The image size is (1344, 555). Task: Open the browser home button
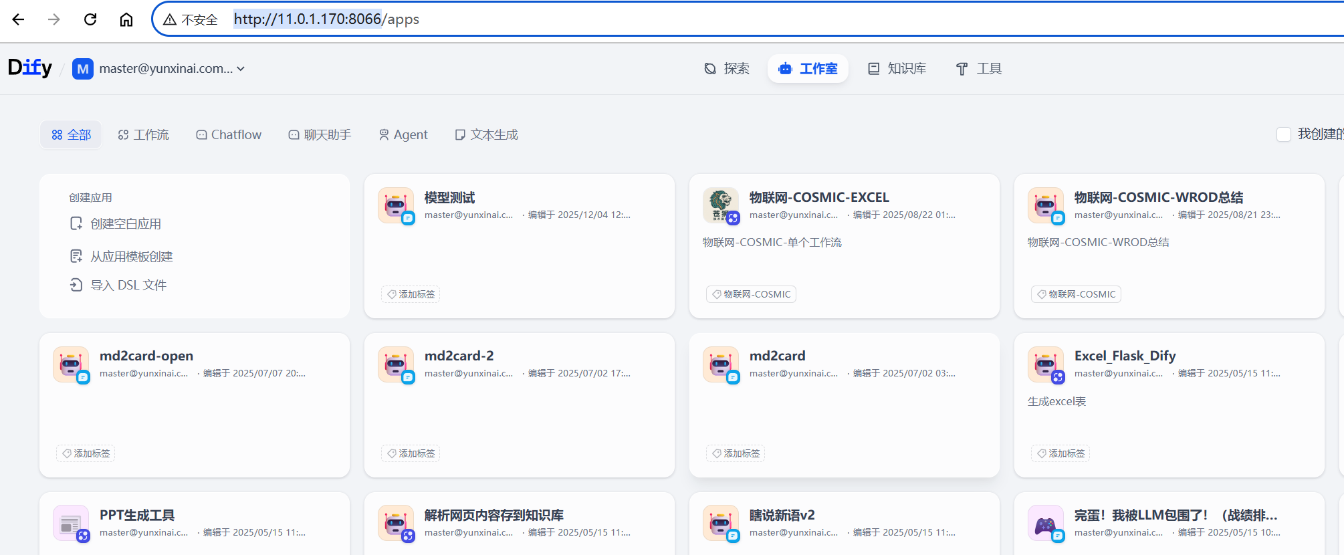pos(126,19)
